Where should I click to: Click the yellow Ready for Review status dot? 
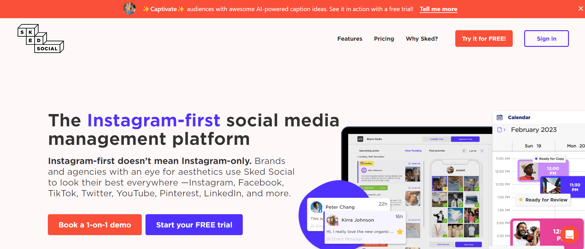tap(520, 200)
